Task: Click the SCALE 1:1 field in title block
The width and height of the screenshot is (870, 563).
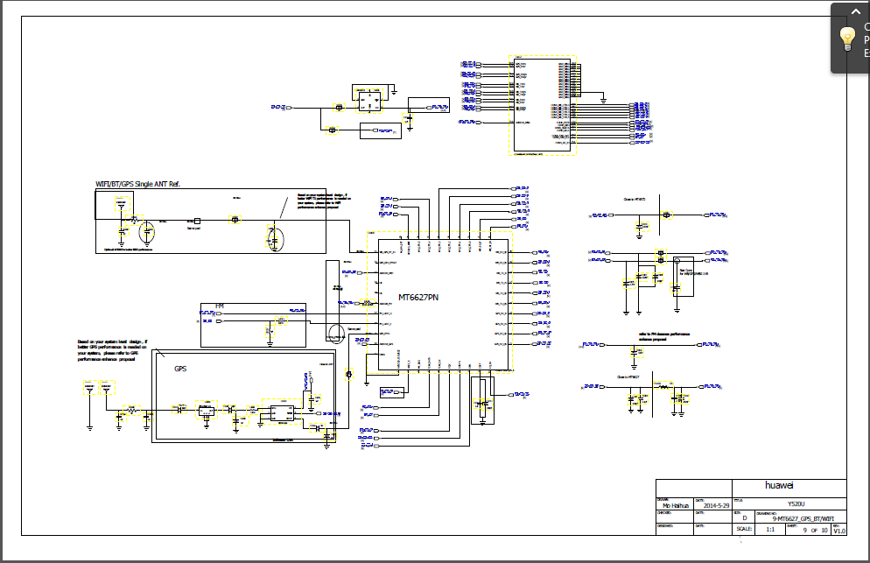Action: 770,530
